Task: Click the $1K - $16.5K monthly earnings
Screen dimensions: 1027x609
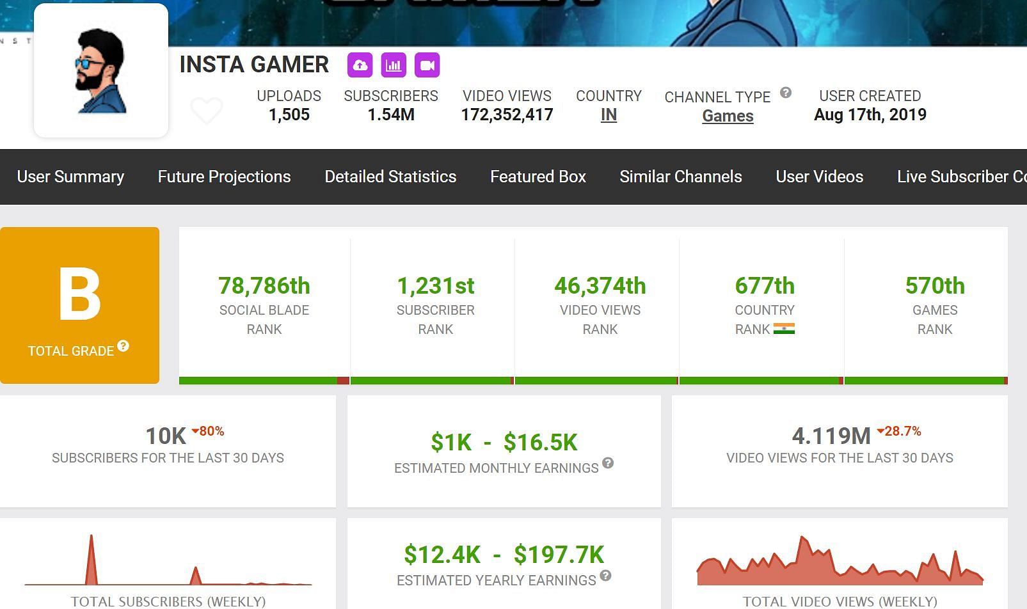Action: pyautogui.click(x=504, y=442)
